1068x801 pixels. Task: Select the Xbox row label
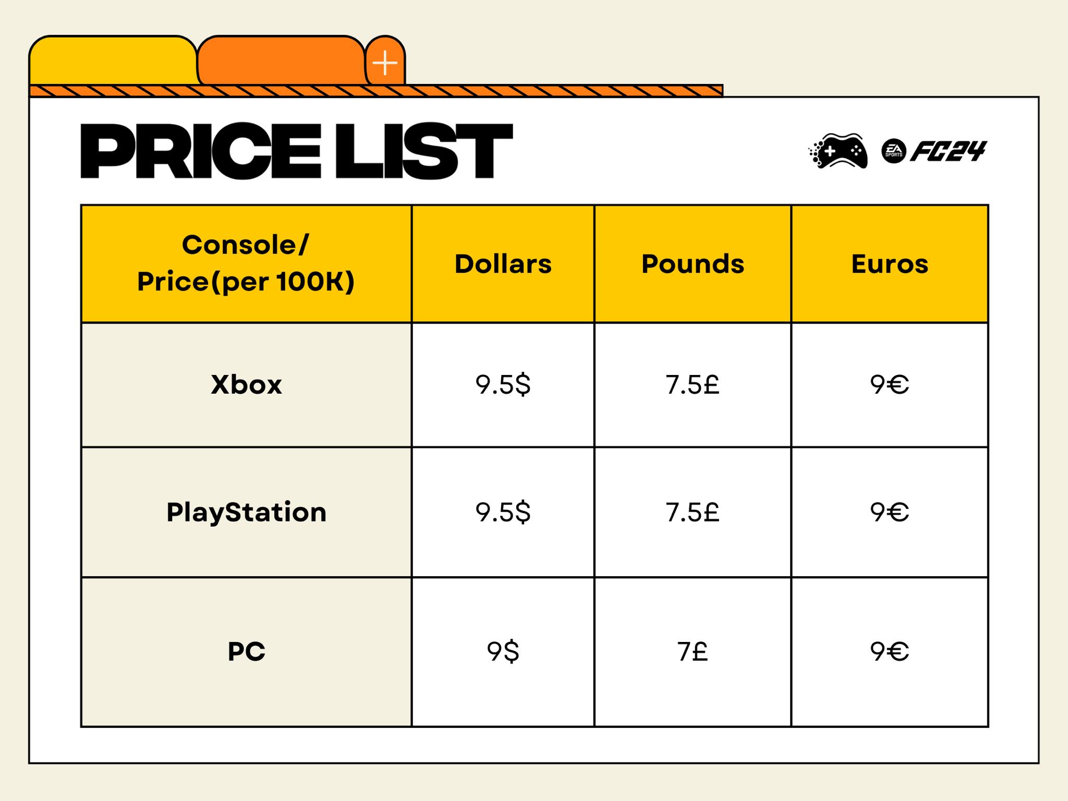tap(246, 385)
